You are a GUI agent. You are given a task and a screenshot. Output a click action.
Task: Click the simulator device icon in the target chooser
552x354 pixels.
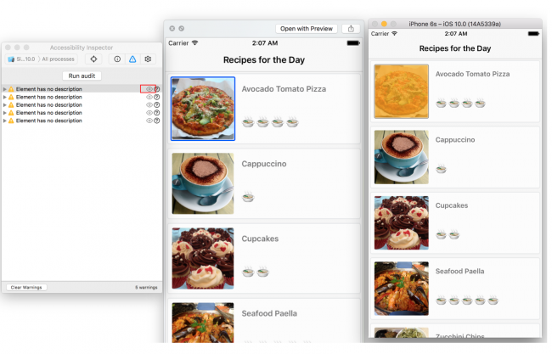coord(11,59)
